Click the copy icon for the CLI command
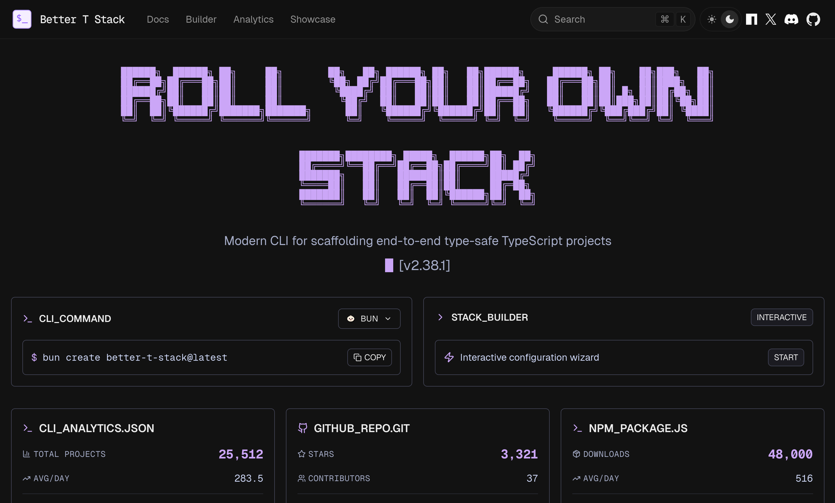 (357, 358)
